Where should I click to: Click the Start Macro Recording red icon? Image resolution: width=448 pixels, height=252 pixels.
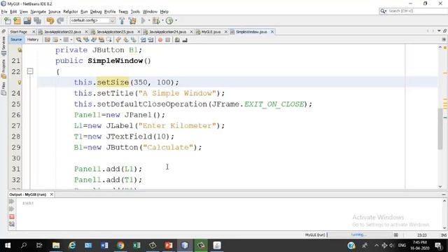click(x=160, y=40)
